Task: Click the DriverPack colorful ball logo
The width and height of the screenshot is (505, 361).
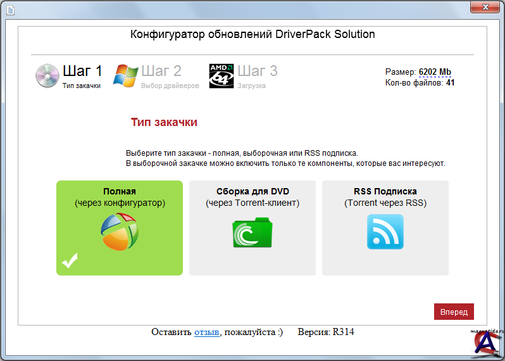Action: tap(120, 232)
